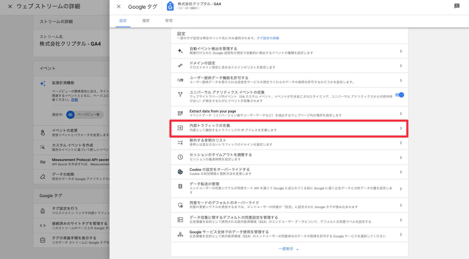Click the セッションのタイムアウト clock icon
Image resolution: width=469 pixels, height=259 pixels.
pyautogui.click(x=180, y=157)
